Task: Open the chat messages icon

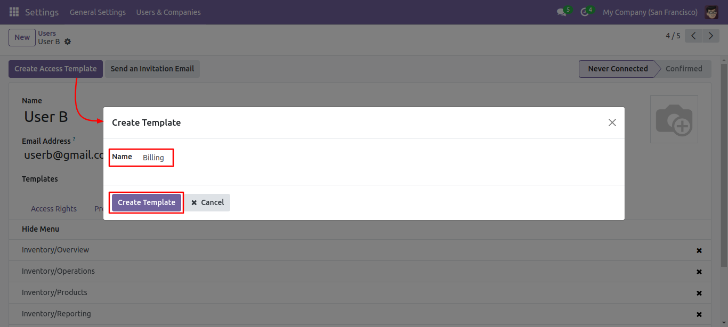Action: (x=561, y=12)
